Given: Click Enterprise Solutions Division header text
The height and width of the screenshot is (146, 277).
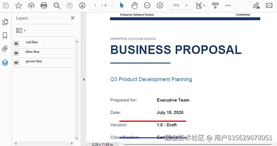Looking at the screenshot, I should 137,15.
